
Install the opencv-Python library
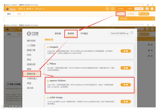coord(126,85)
